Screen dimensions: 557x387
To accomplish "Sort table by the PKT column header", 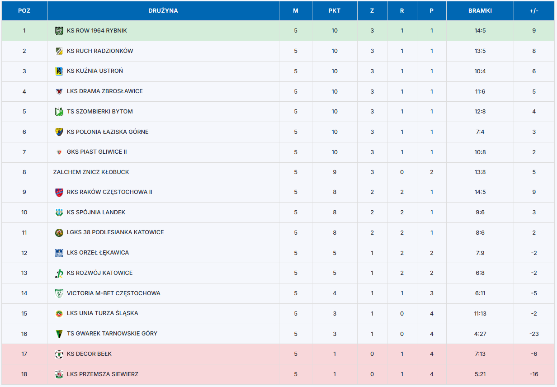I will pos(335,11).
